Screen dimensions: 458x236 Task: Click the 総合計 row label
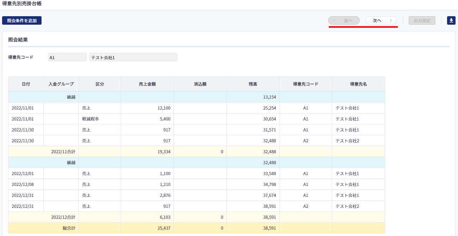(x=69, y=228)
